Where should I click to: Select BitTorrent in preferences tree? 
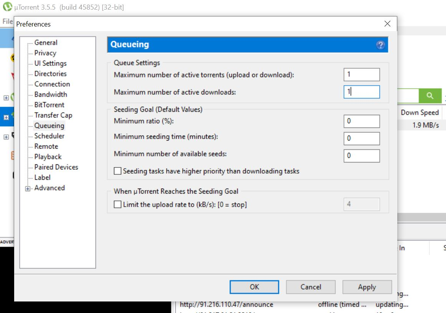click(x=49, y=105)
